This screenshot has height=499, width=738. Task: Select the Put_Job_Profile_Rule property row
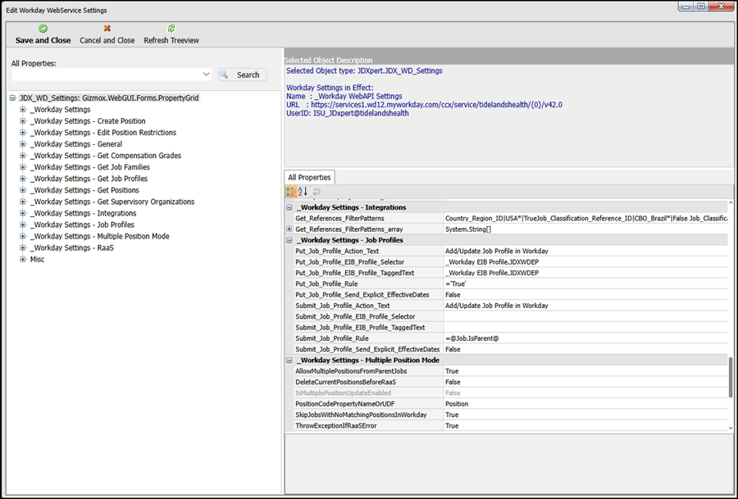coord(326,284)
